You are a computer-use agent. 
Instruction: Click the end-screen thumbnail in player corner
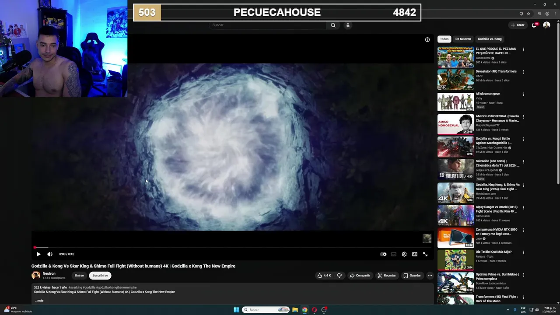coord(427,238)
